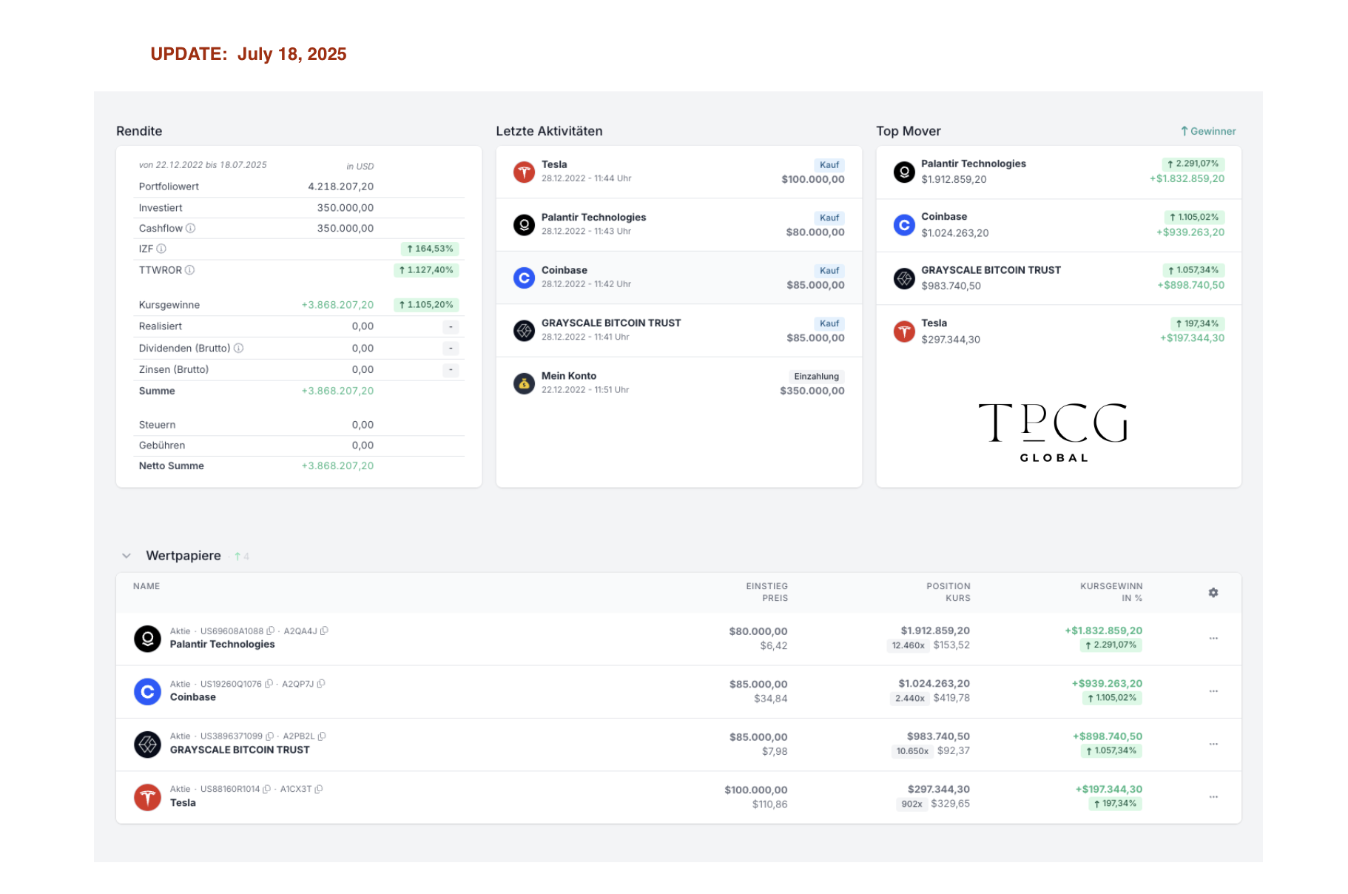Open the Tesla Kauf activity entry
Viewport: 1348px width, 894px height.
point(679,172)
